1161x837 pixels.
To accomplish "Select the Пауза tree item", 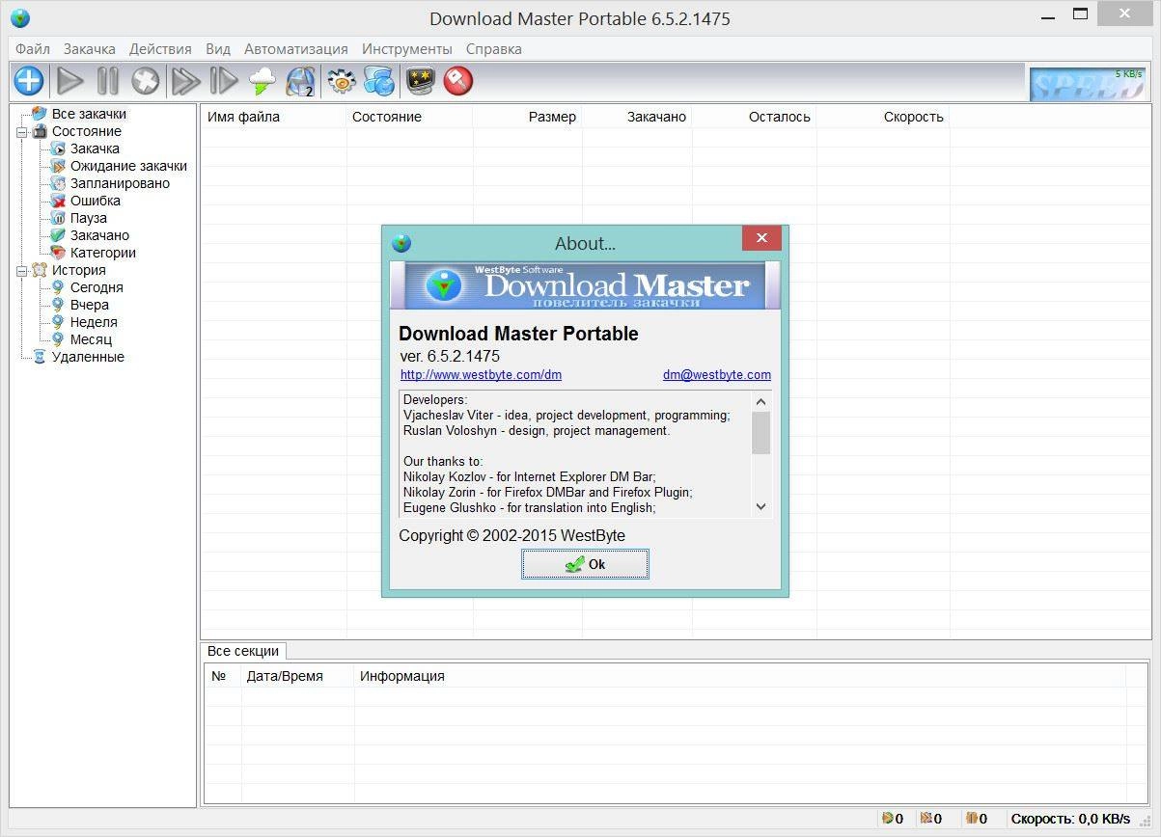I will [x=89, y=218].
